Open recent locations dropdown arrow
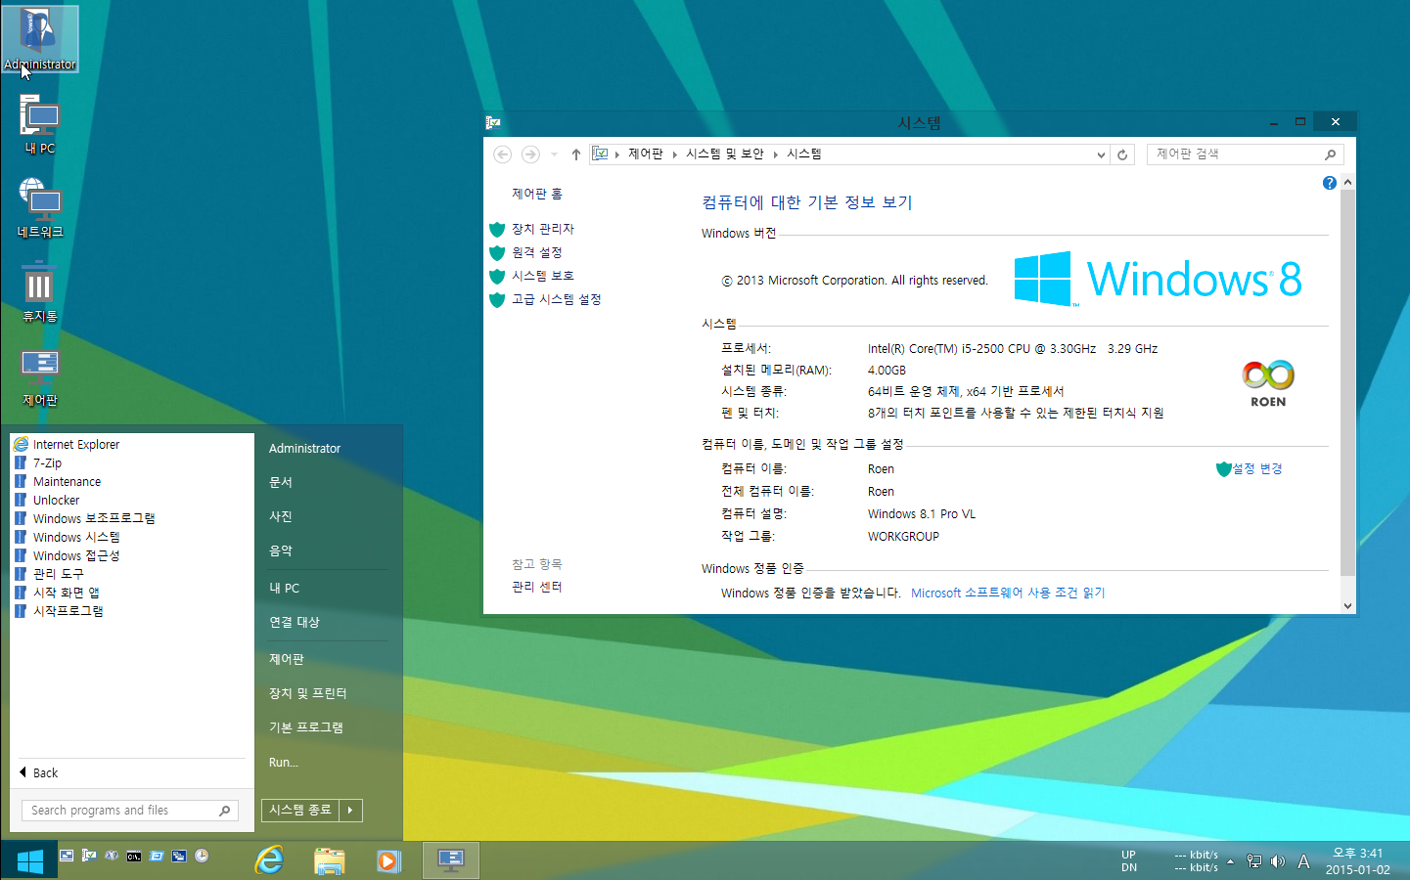Image resolution: width=1410 pixels, height=880 pixels. [554, 154]
